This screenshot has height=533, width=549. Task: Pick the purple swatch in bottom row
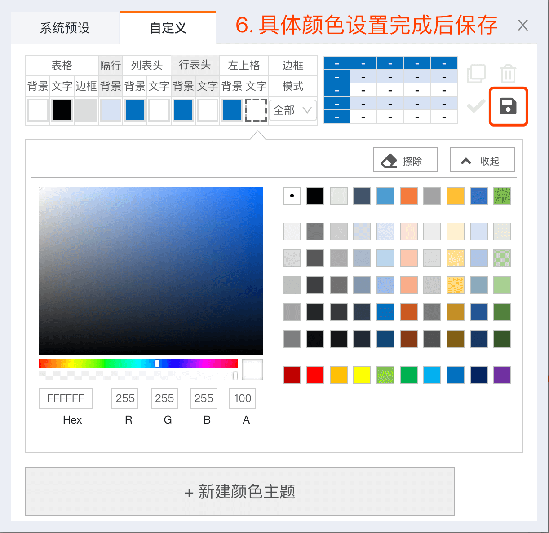502,375
